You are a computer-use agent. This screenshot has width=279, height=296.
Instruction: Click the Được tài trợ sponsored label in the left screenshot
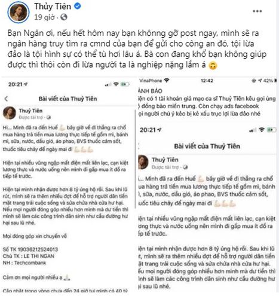pos(31,117)
